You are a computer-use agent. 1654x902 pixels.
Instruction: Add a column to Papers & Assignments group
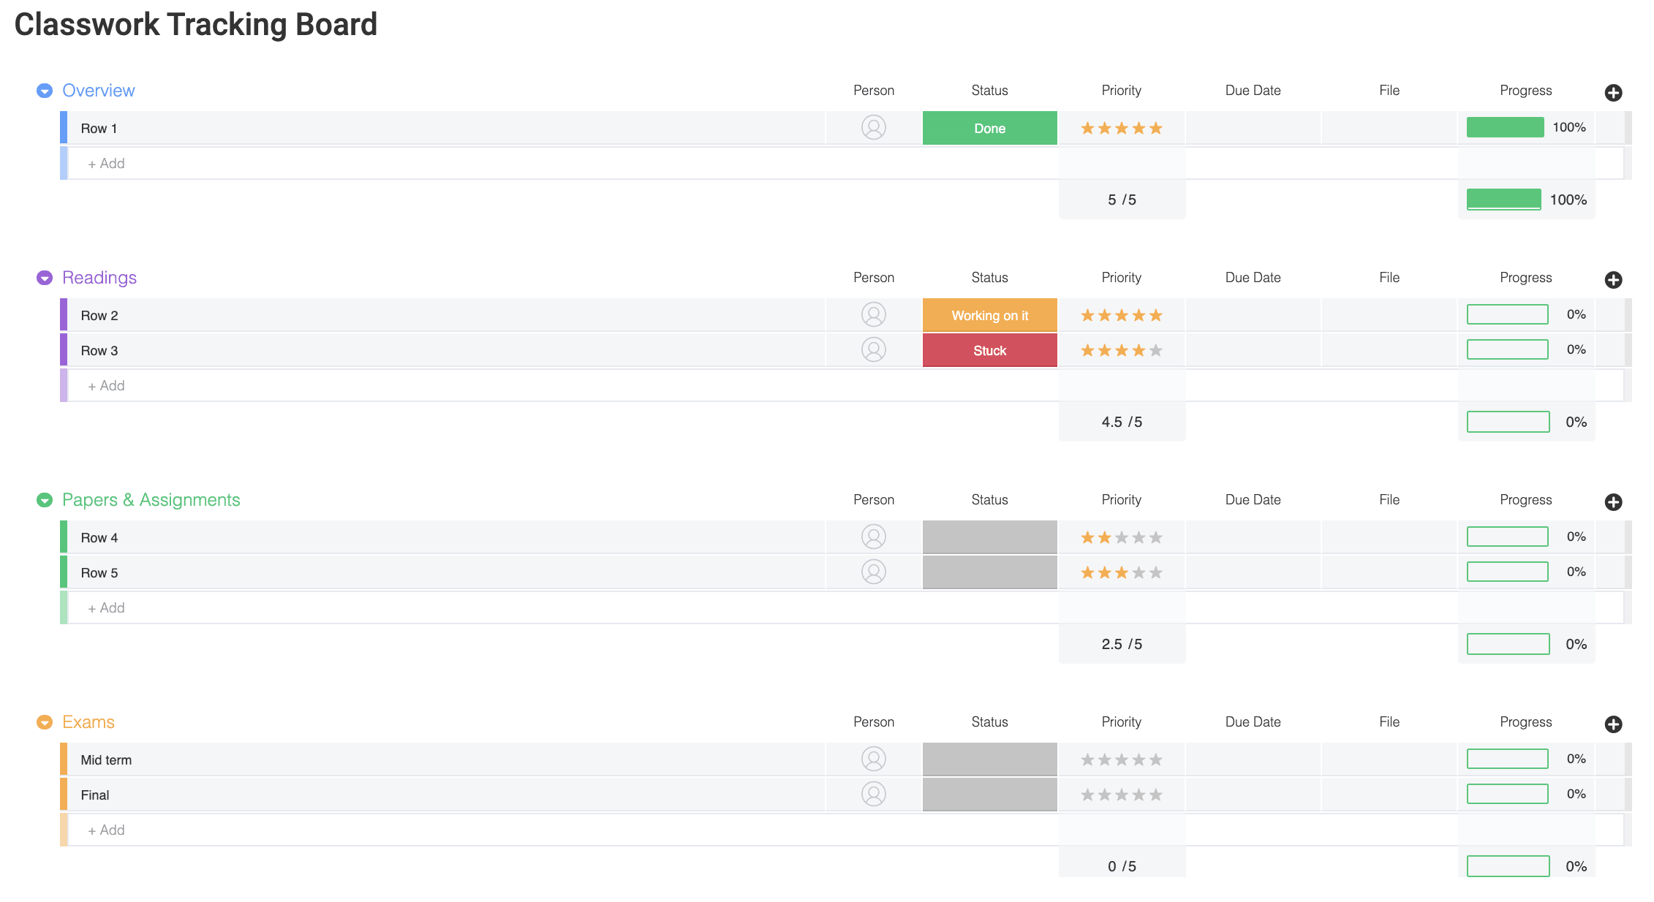pyautogui.click(x=1613, y=502)
